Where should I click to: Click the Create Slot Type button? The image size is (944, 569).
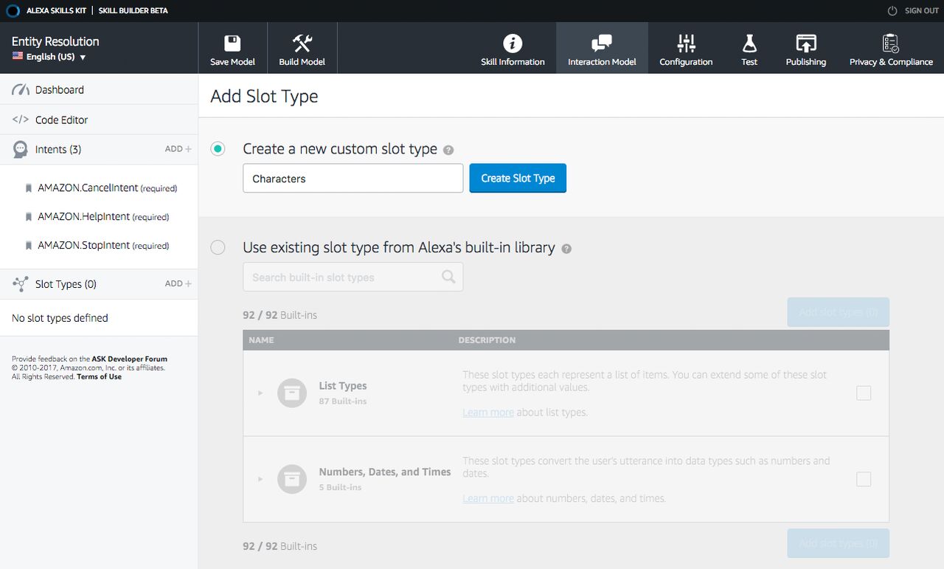[x=518, y=178]
